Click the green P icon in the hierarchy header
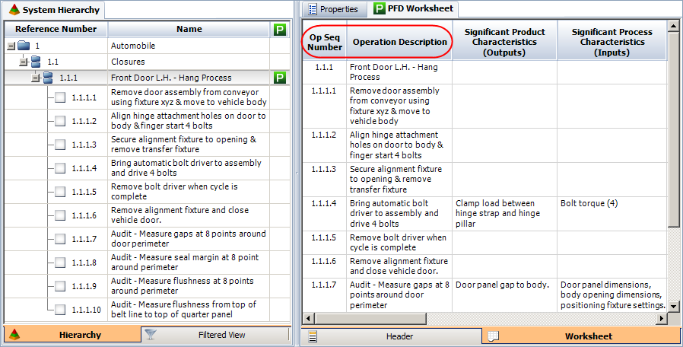 click(279, 29)
